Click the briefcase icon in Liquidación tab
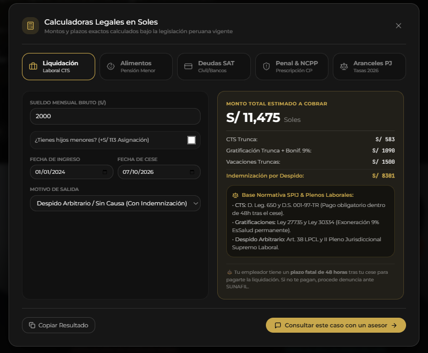The width and height of the screenshot is (428, 353). 33,66
